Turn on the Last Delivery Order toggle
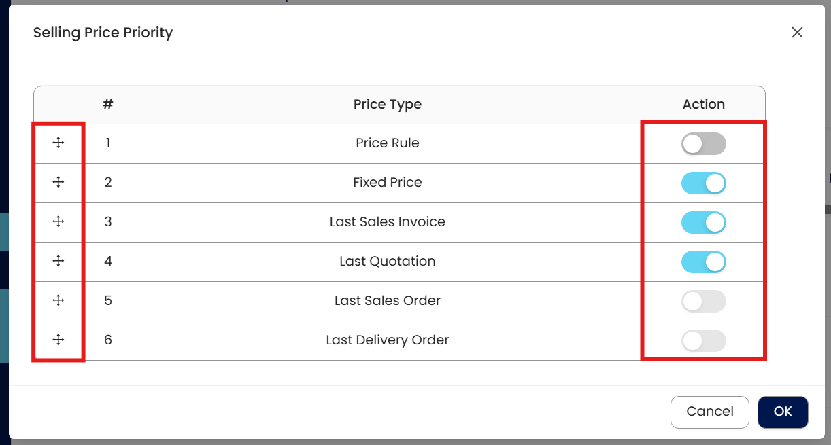 click(x=703, y=341)
